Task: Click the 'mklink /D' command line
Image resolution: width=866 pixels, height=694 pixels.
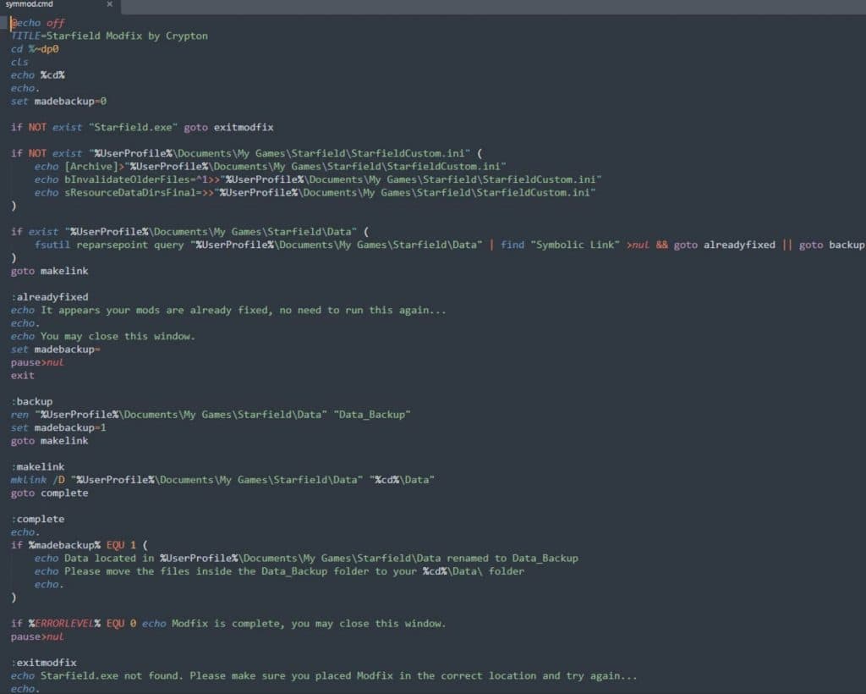Action: coord(222,480)
